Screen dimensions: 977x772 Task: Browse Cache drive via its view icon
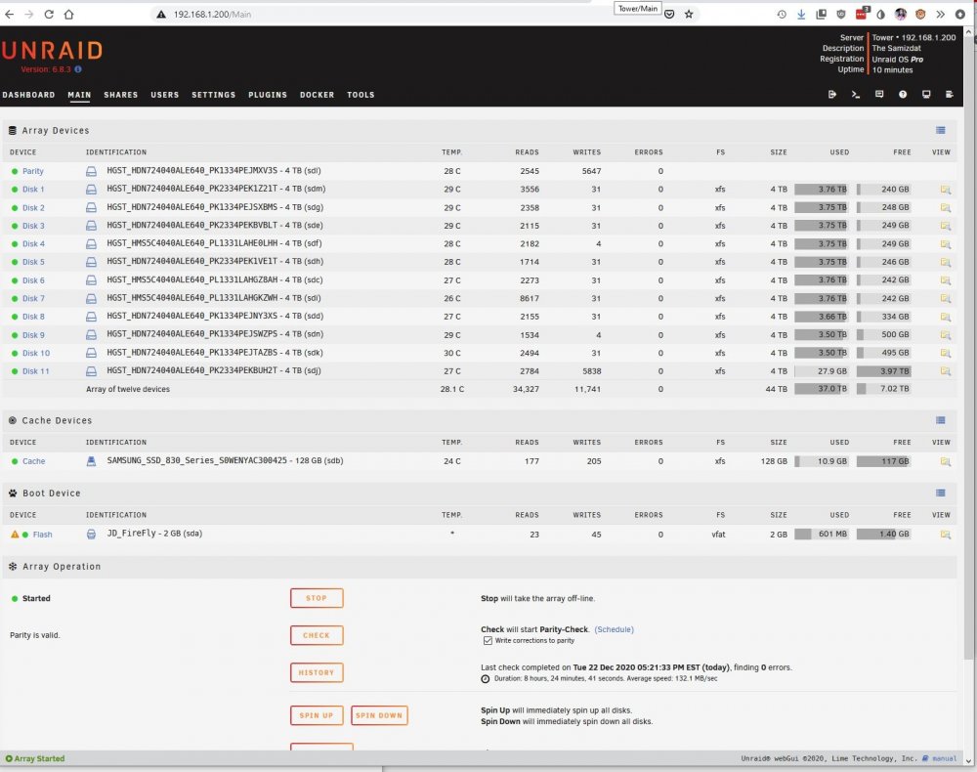coord(945,461)
